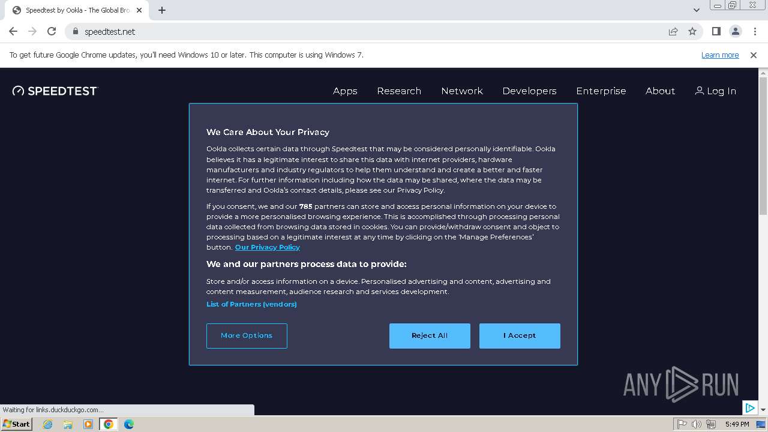Image resolution: width=768 pixels, height=432 pixels.
Task: Open List of Partners (vendors) link
Action: pos(251,304)
